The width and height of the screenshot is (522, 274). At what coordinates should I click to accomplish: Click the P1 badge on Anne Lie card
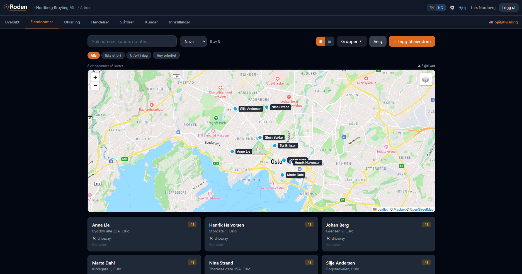click(192, 225)
